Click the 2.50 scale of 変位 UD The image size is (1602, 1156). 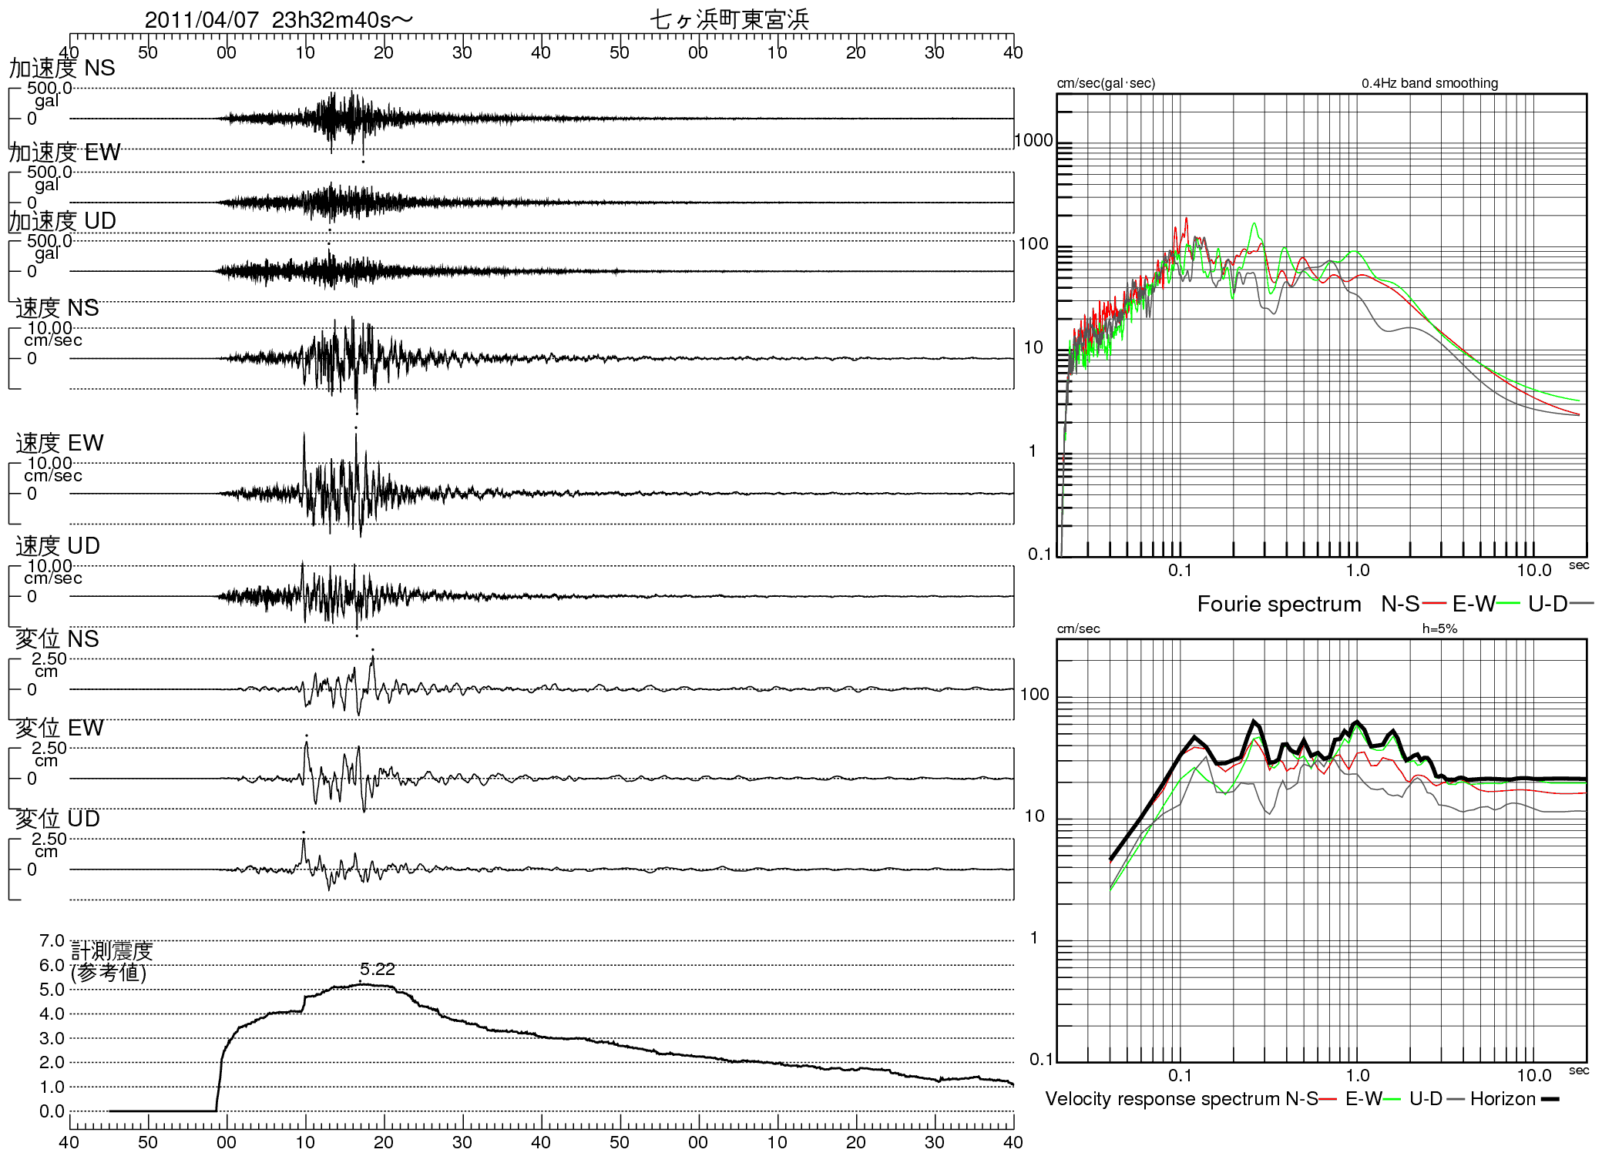[x=49, y=839]
